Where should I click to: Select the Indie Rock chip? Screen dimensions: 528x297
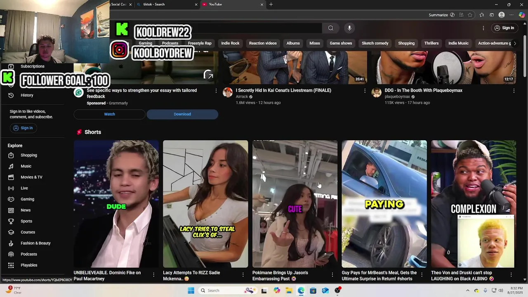point(230,43)
